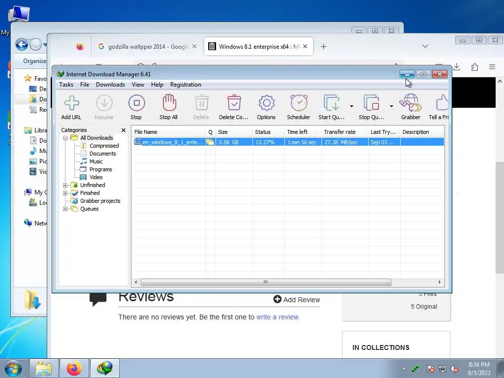Click the Explorer window back arrow

22,44
